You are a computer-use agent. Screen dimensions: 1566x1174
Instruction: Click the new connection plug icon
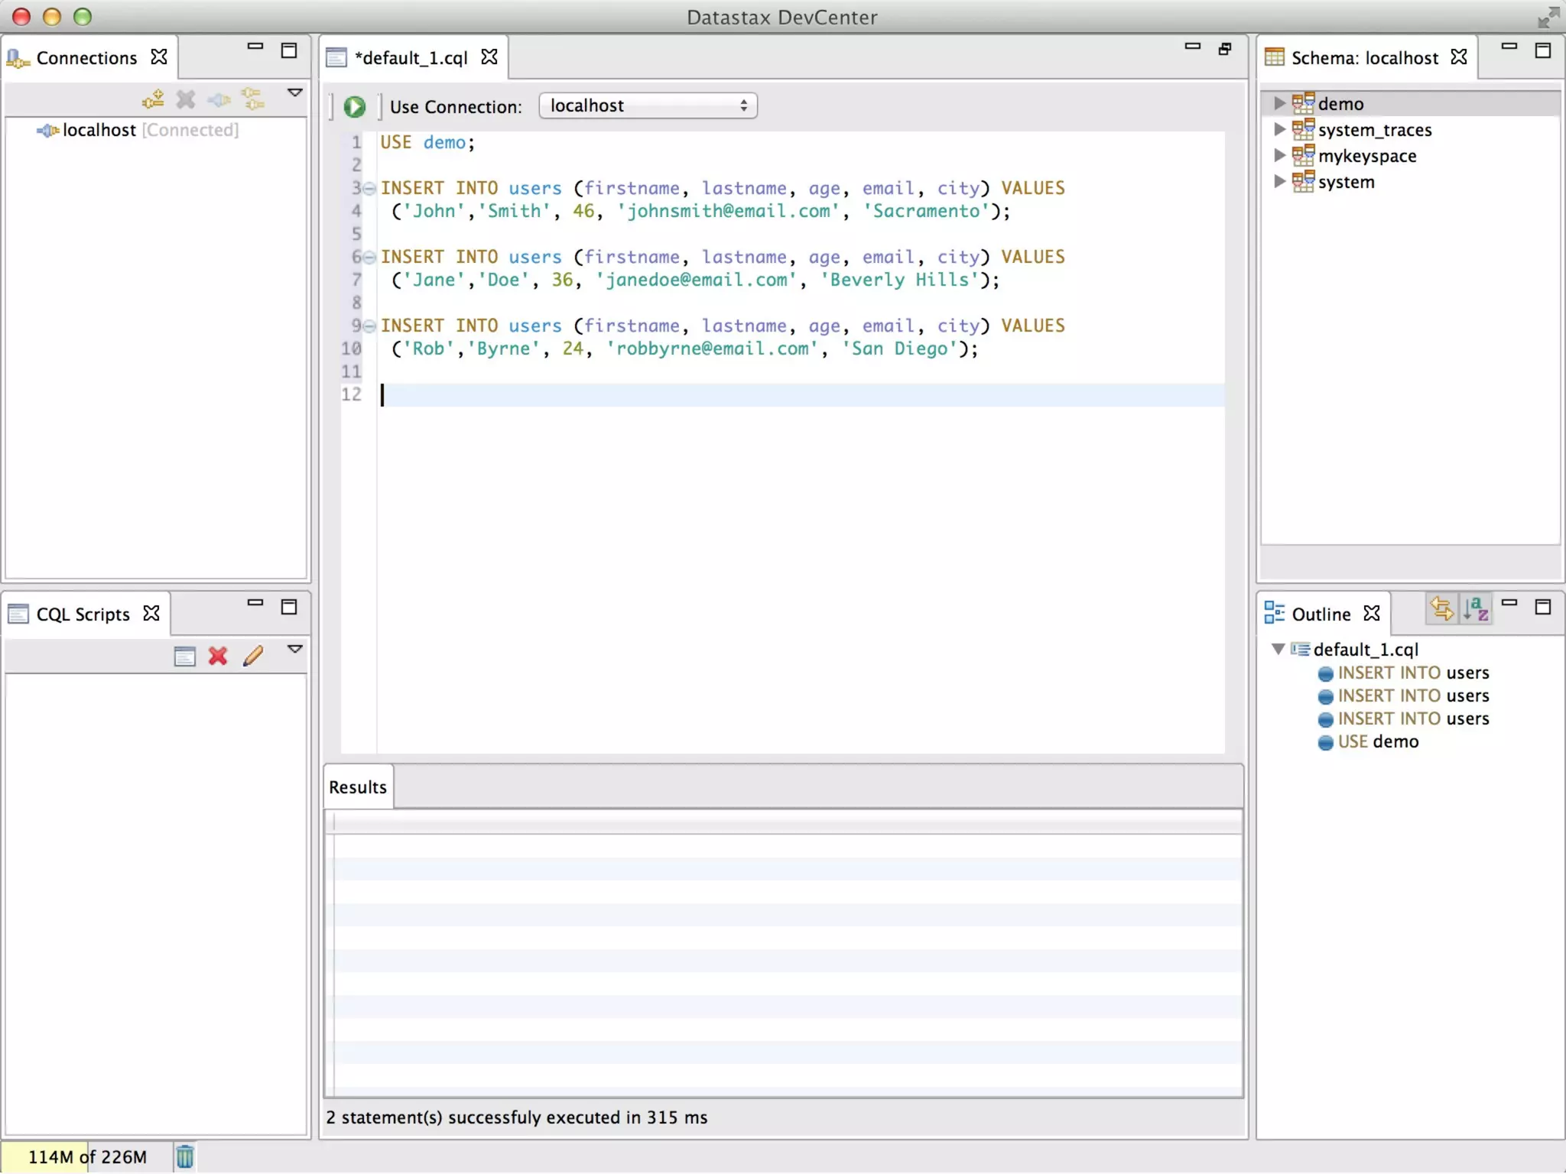click(x=153, y=99)
